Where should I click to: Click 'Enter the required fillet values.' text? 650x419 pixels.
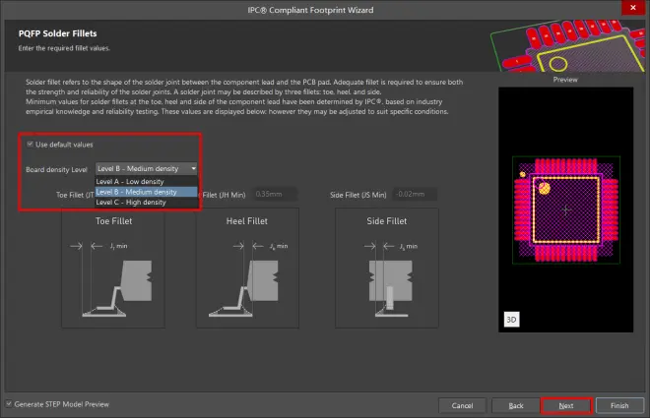64,48
